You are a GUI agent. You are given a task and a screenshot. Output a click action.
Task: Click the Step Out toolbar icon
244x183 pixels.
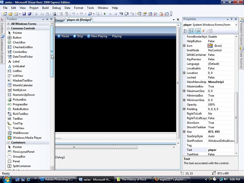coord(132,14)
